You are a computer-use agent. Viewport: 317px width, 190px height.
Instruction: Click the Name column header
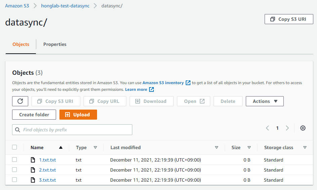pyautogui.click(x=37, y=147)
